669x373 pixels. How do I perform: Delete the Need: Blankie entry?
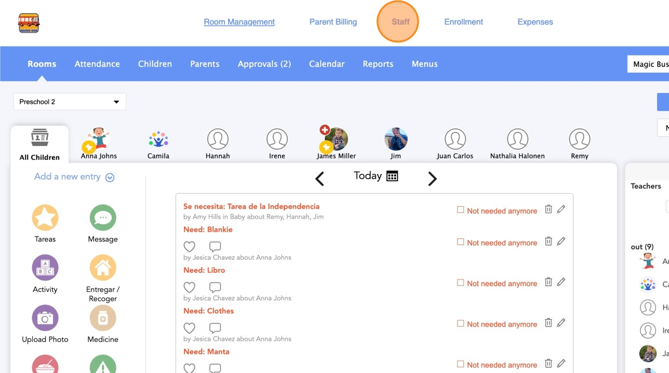click(548, 241)
